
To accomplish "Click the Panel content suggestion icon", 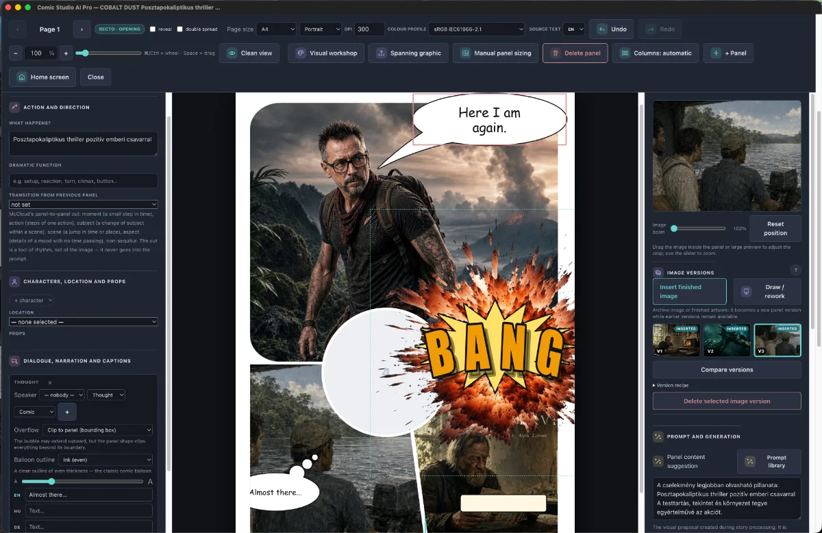I will click(x=658, y=461).
